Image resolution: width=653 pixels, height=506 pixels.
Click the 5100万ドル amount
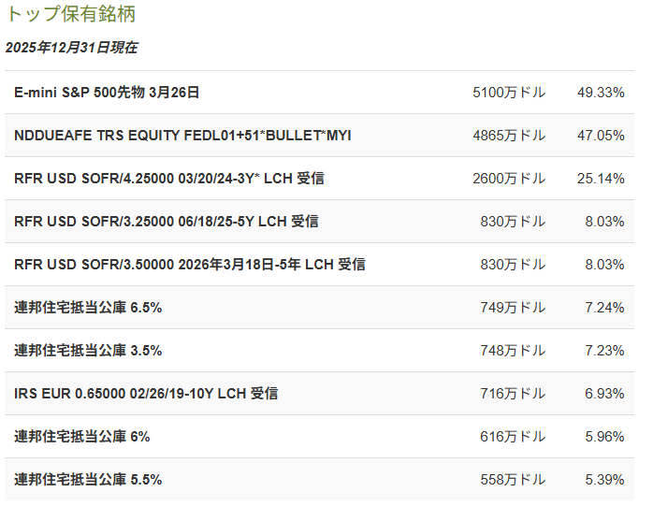(x=509, y=93)
